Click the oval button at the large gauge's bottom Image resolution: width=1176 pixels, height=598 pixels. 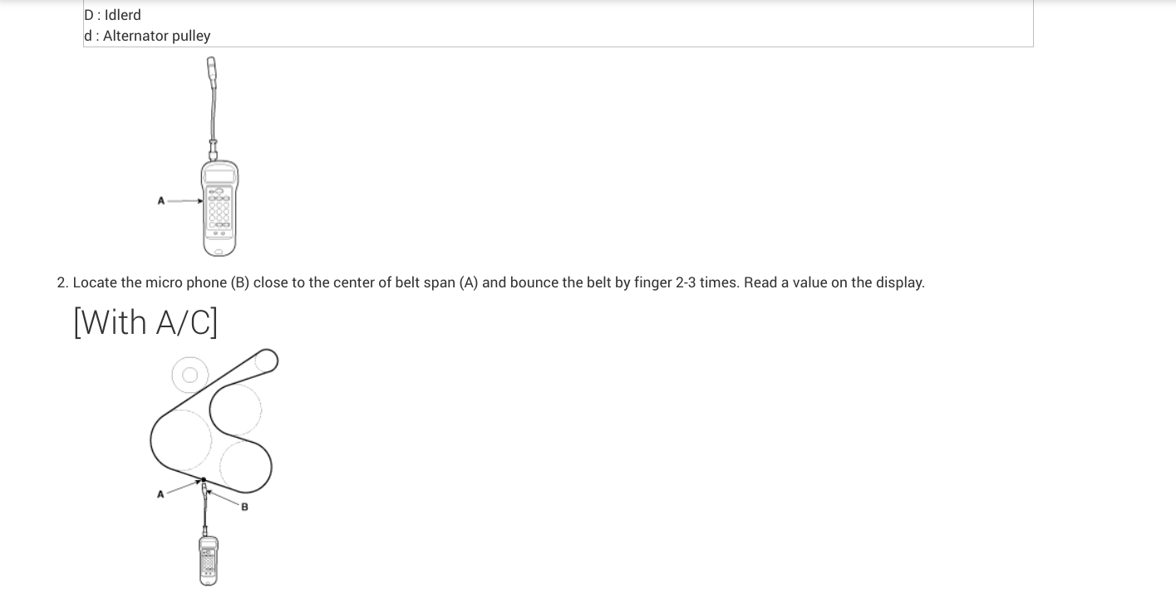(x=219, y=251)
